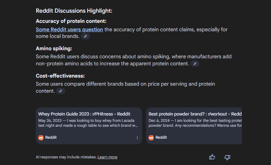Open source link icon after amino spiking paragraph
The height and width of the screenshot is (165, 271).
pos(195,64)
